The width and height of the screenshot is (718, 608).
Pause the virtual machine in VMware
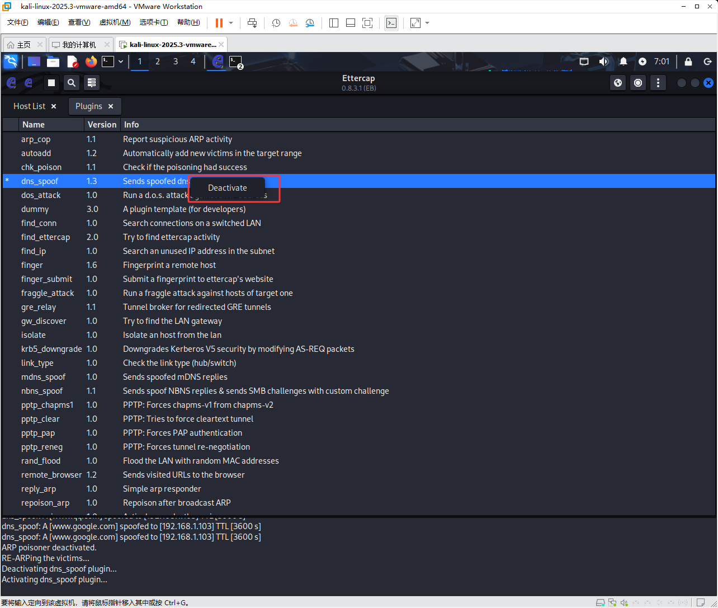click(x=219, y=23)
